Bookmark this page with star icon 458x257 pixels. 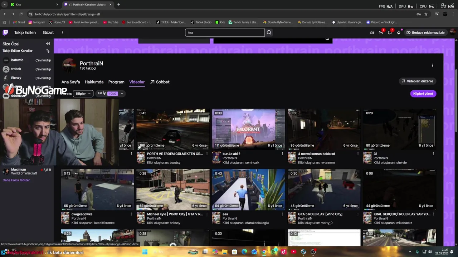coord(426,14)
